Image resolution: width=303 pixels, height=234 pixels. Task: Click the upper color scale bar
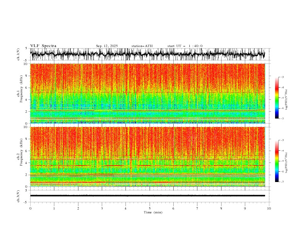277,98
